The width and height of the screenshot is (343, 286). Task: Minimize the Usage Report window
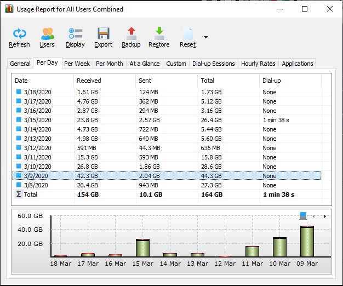click(280, 9)
